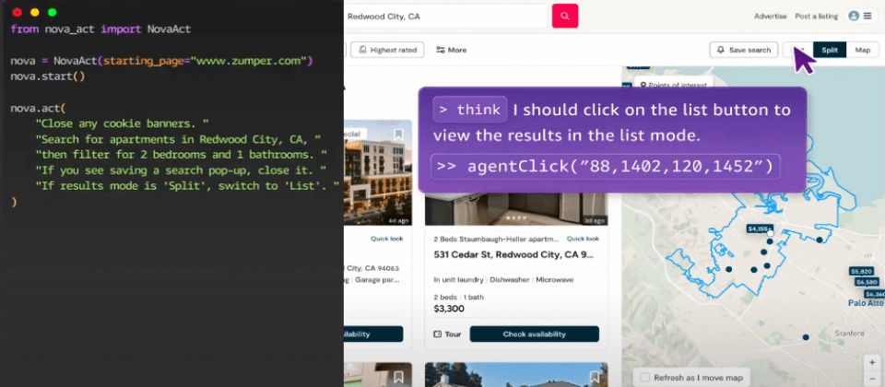Open the Post a listing link
This screenshot has height=387, width=885.
[x=816, y=17]
